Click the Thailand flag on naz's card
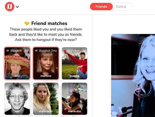The width and height of the screenshot is (155, 117). [7, 51]
